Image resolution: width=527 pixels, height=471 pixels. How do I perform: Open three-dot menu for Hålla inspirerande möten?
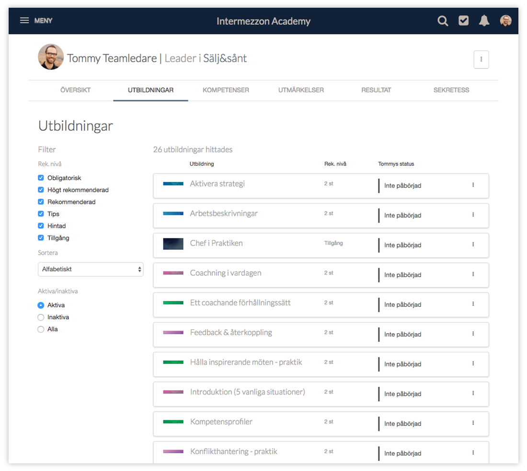click(x=473, y=363)
